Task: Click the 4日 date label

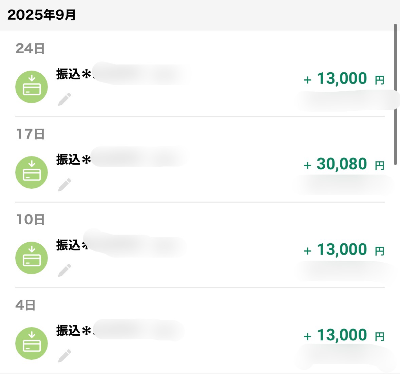Action: coord(25,305)
